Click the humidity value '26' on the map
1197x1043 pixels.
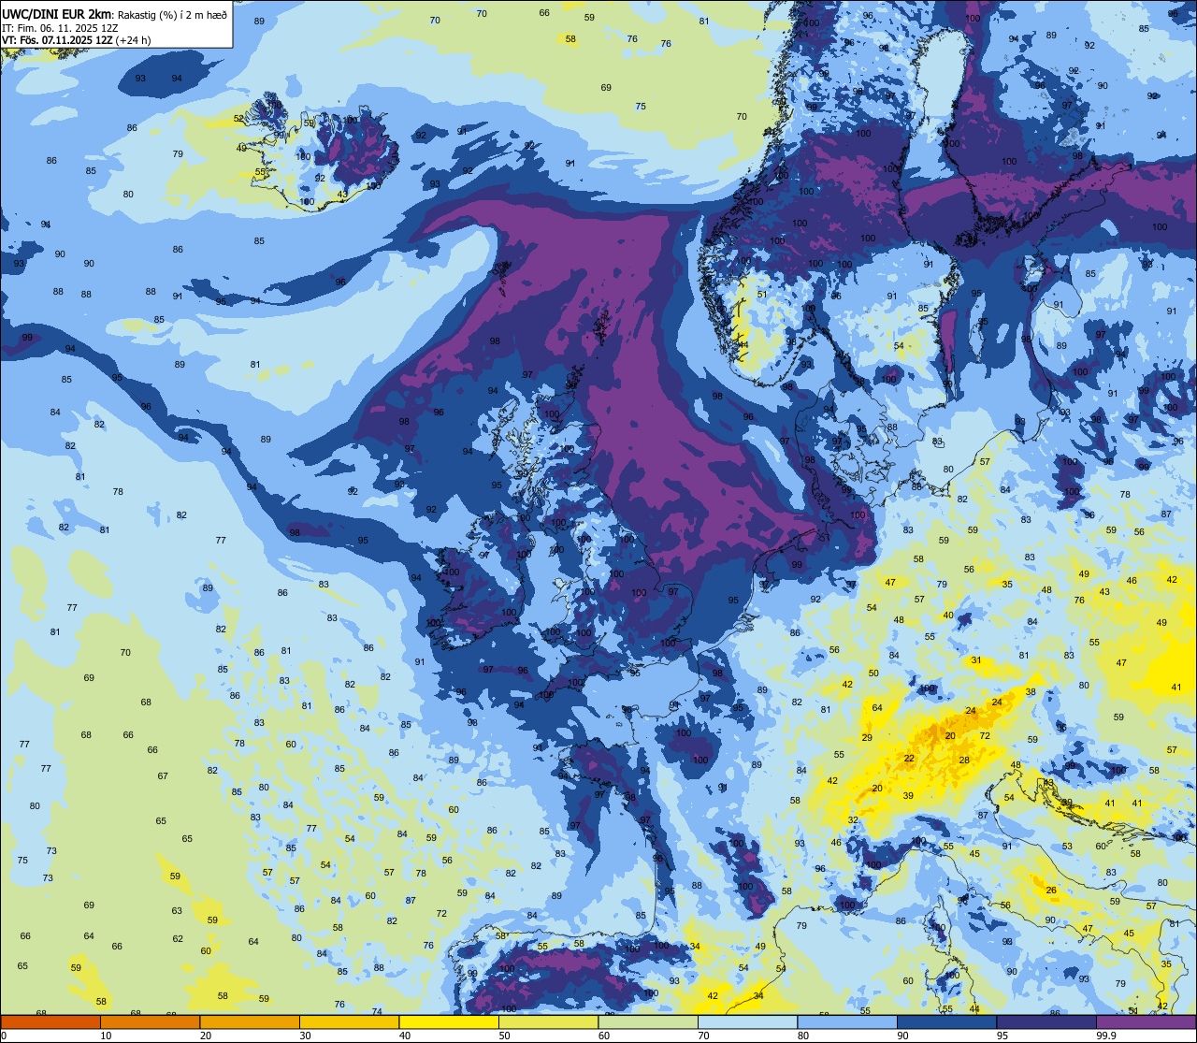click(1051, 891)
